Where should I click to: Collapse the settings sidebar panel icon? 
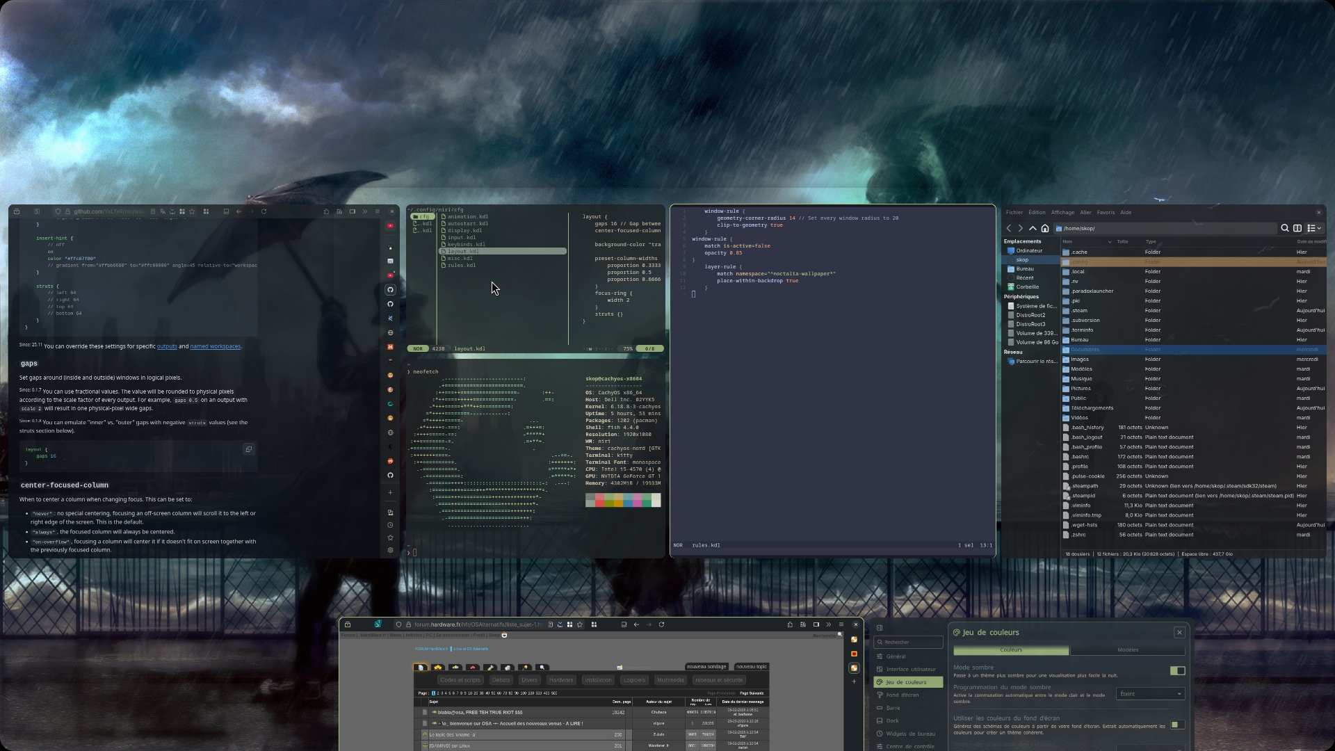880,628
